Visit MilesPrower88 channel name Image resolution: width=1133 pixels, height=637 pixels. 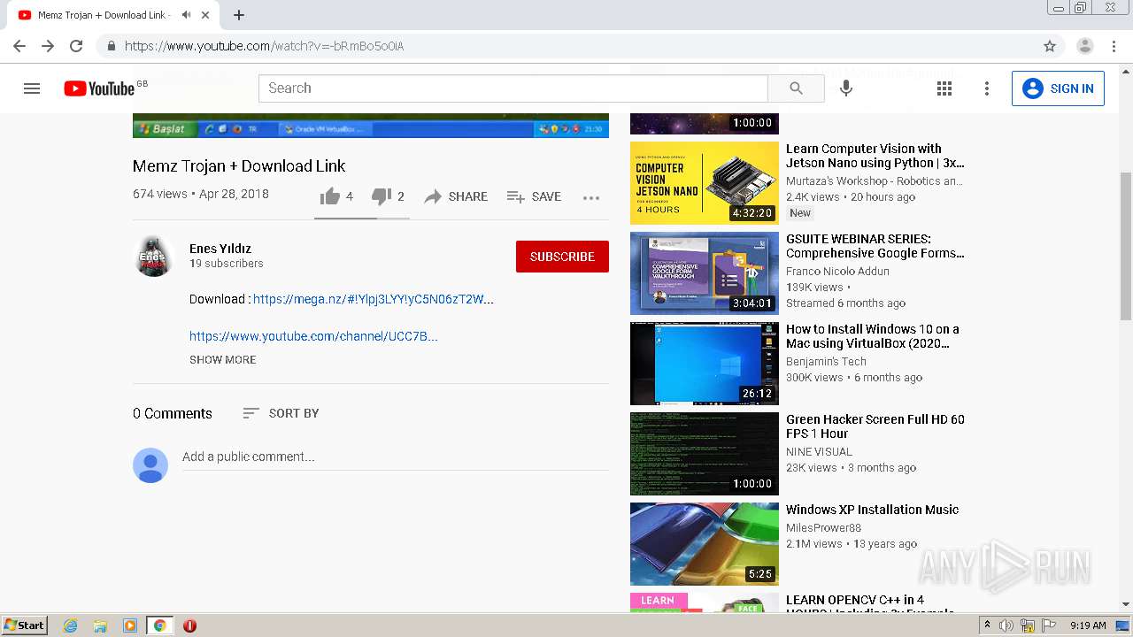coord(823,528)
